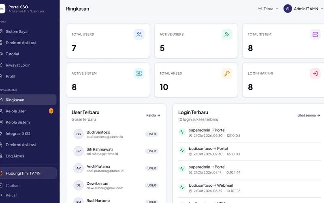The width and height of the screenshot is (324, 203).
Task: Click clock icon on budi.santoso Webmail entry
Action: [x=190, y=191]
